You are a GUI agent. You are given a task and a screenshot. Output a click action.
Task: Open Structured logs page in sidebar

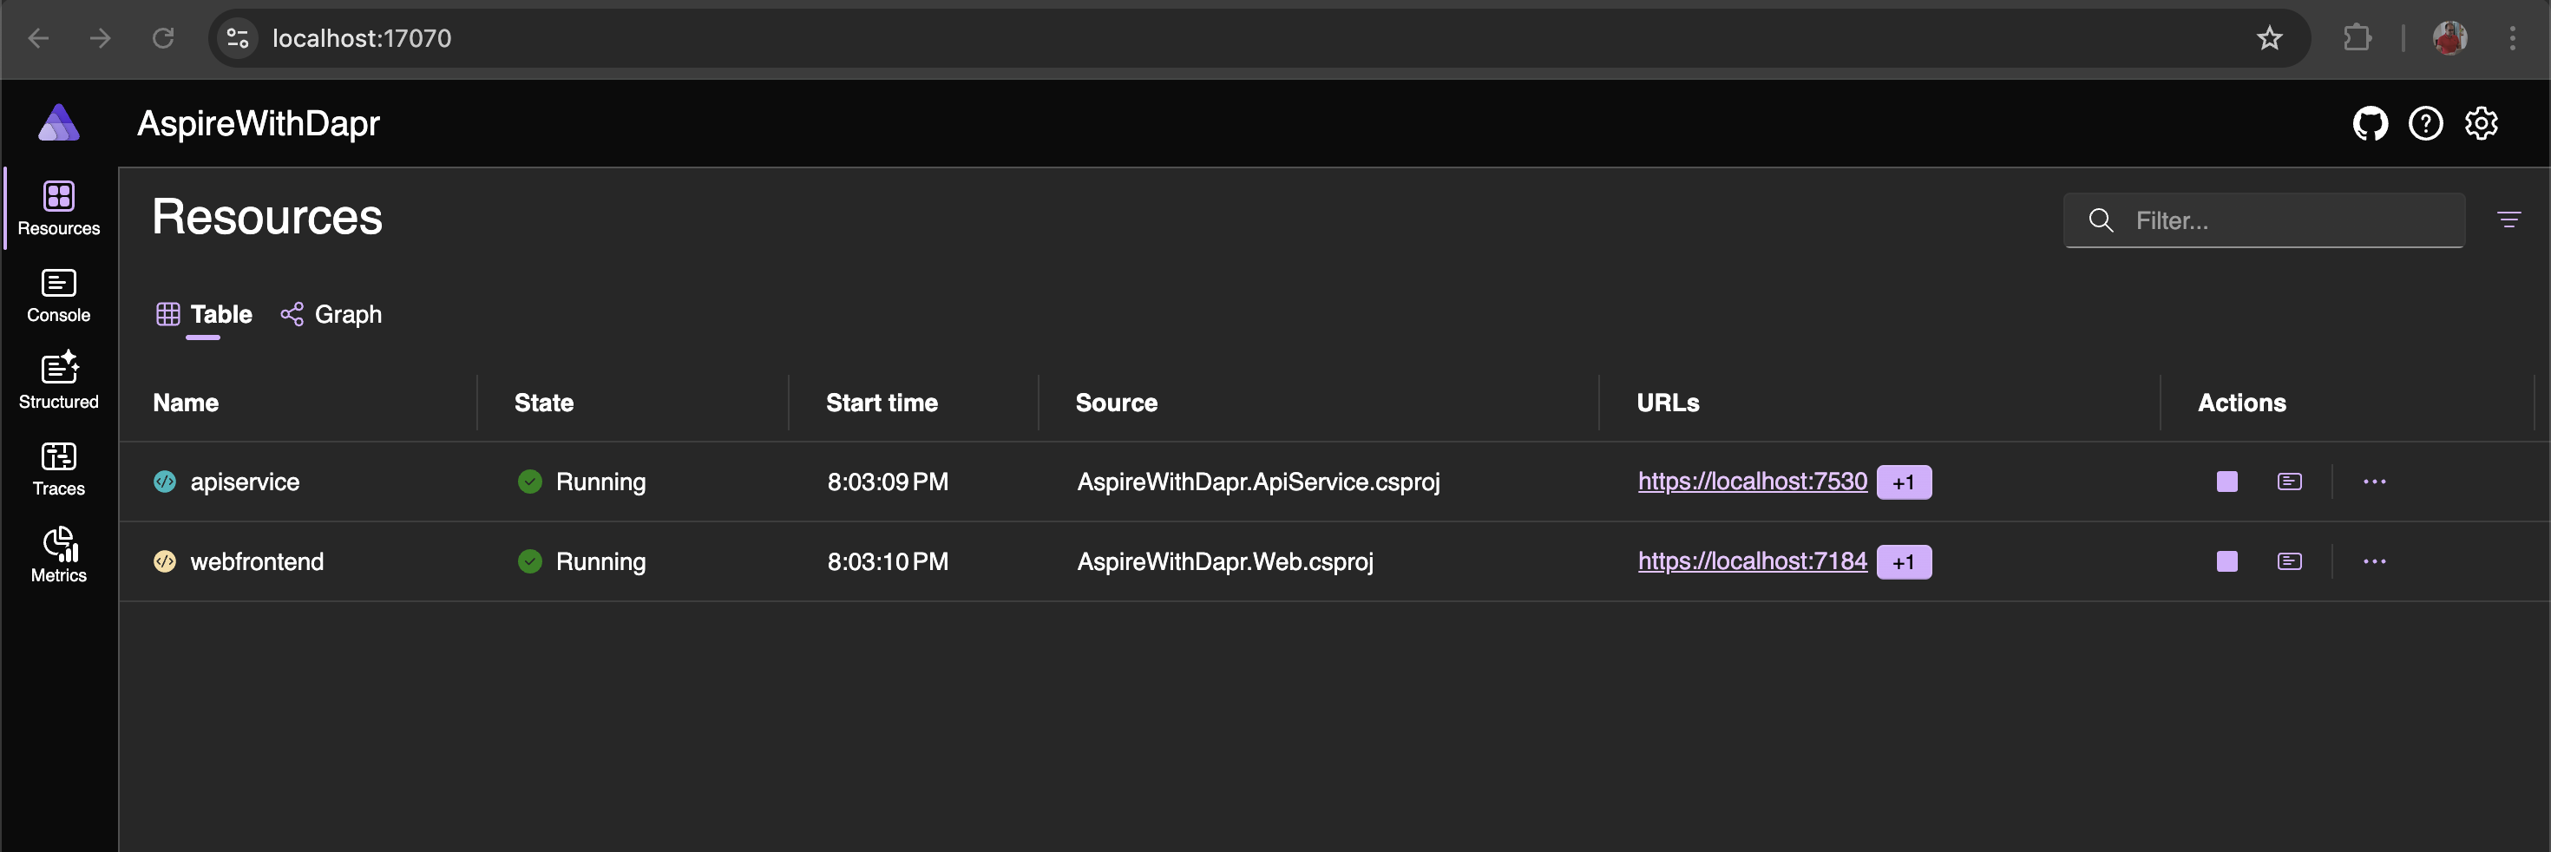(x=58, y=382)
